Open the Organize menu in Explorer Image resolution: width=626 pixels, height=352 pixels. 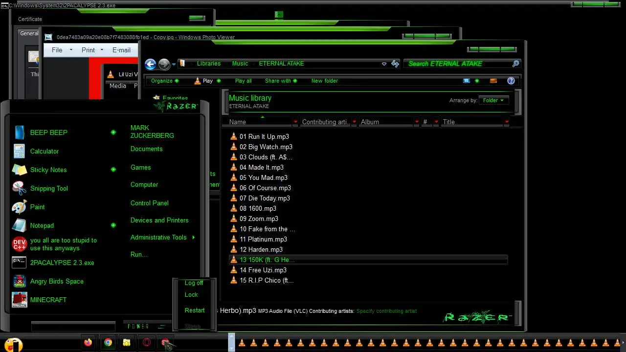pyautogui.click(x=165, y=81)
